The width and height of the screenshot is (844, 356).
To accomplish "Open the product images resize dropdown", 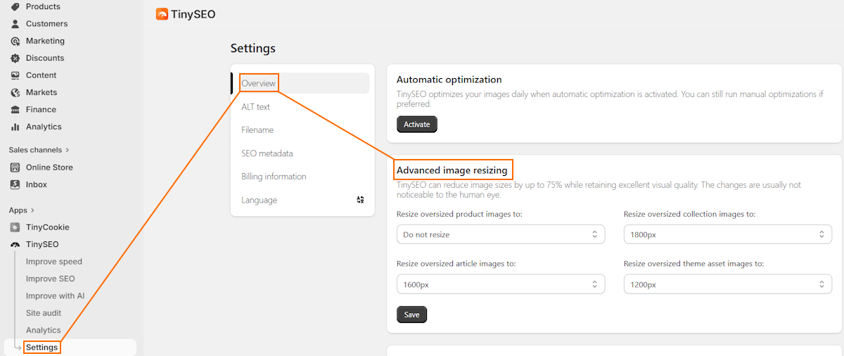I will (x=501, y=234).
